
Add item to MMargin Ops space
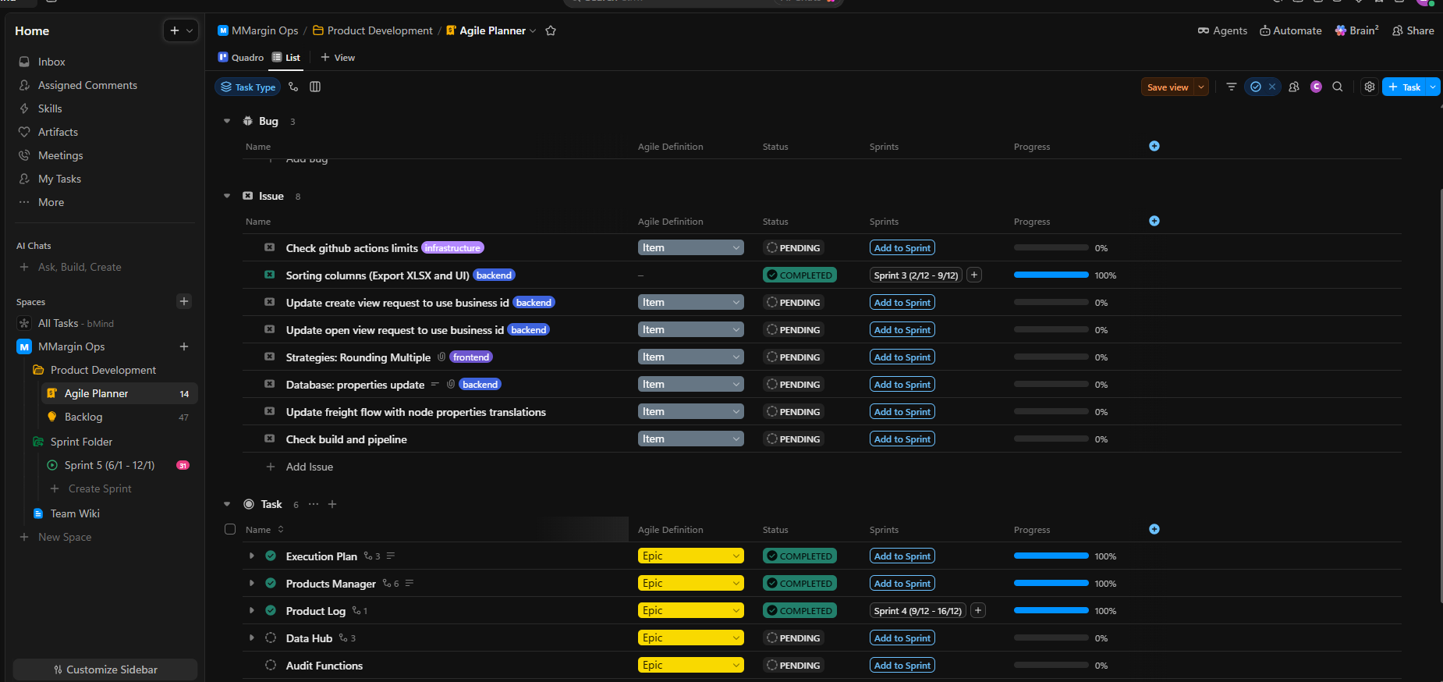pyautogui.click(x=184, y=346)
